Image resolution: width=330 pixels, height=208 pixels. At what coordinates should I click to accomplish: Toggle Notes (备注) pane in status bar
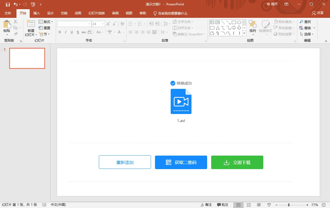tap(207, 205)
